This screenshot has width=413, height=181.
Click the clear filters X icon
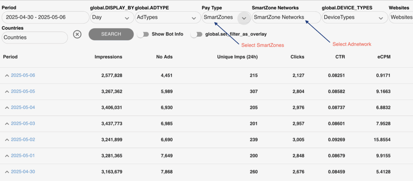[77, 34]
